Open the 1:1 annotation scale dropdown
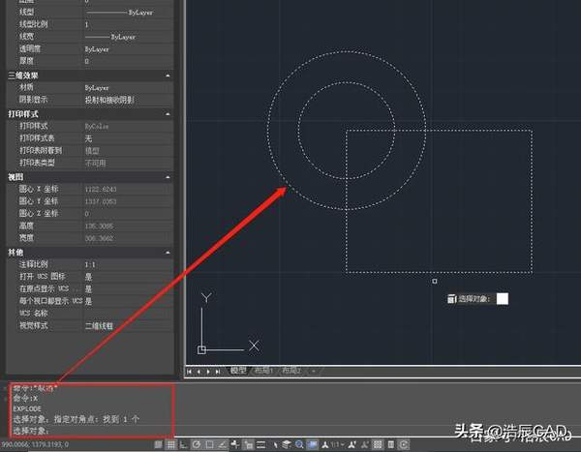Viewport: 581px width, 452px height. click(x=338, y=444)
